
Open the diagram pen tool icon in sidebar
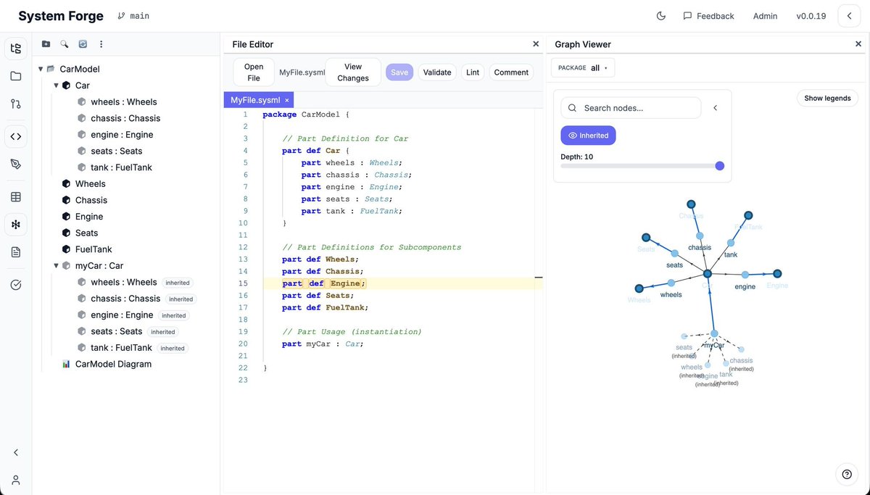click(x=15, y=164)
